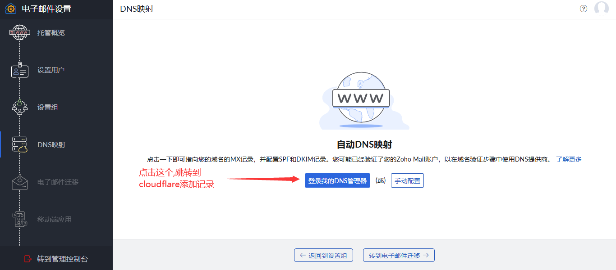
Task: Open the 设置组 people group icon
Action: [19, 108]
